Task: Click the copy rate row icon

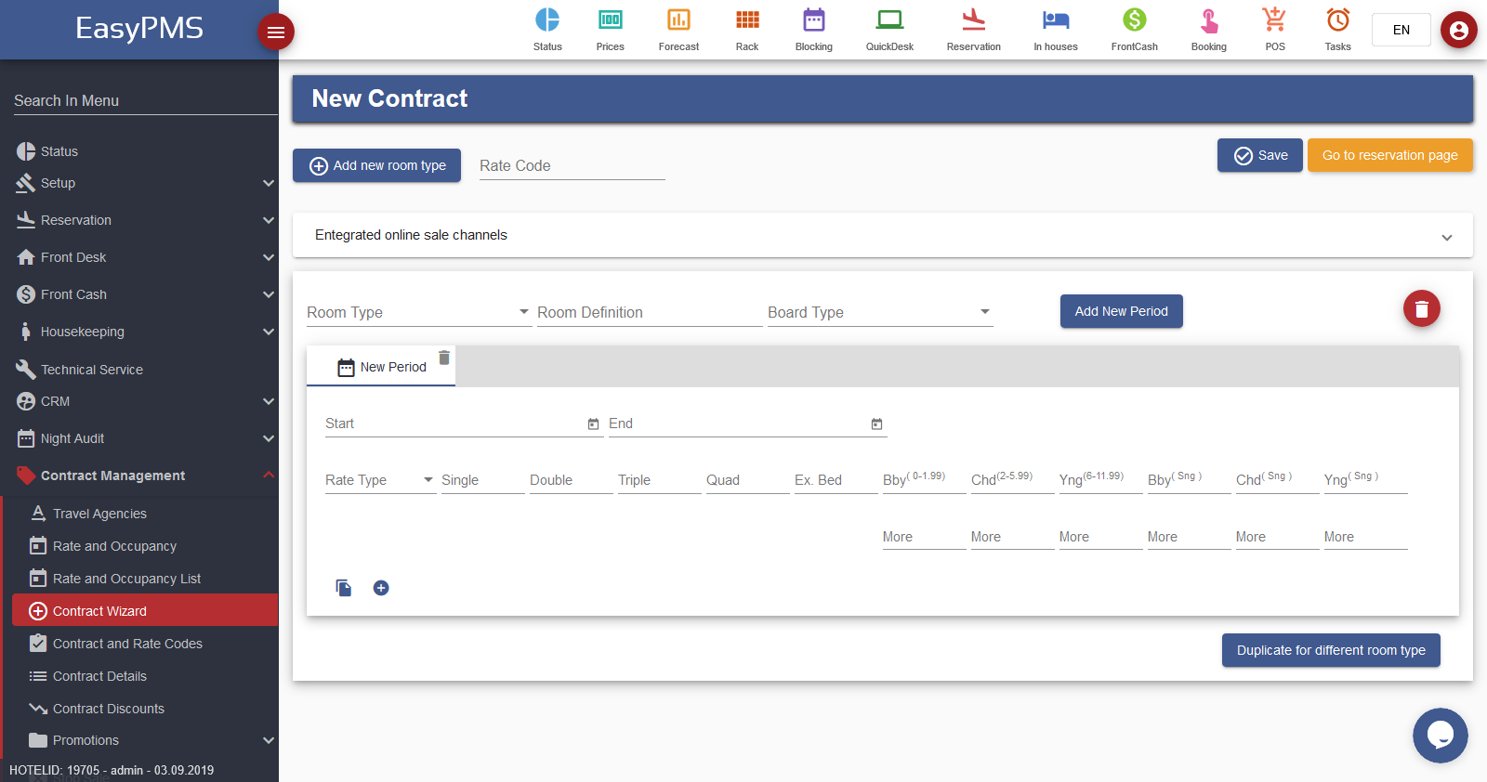Action: 344,588
